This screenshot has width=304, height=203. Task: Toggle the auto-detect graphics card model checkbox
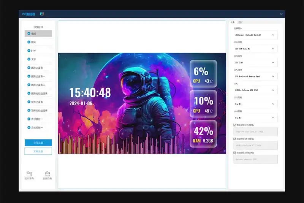[234, 139]
